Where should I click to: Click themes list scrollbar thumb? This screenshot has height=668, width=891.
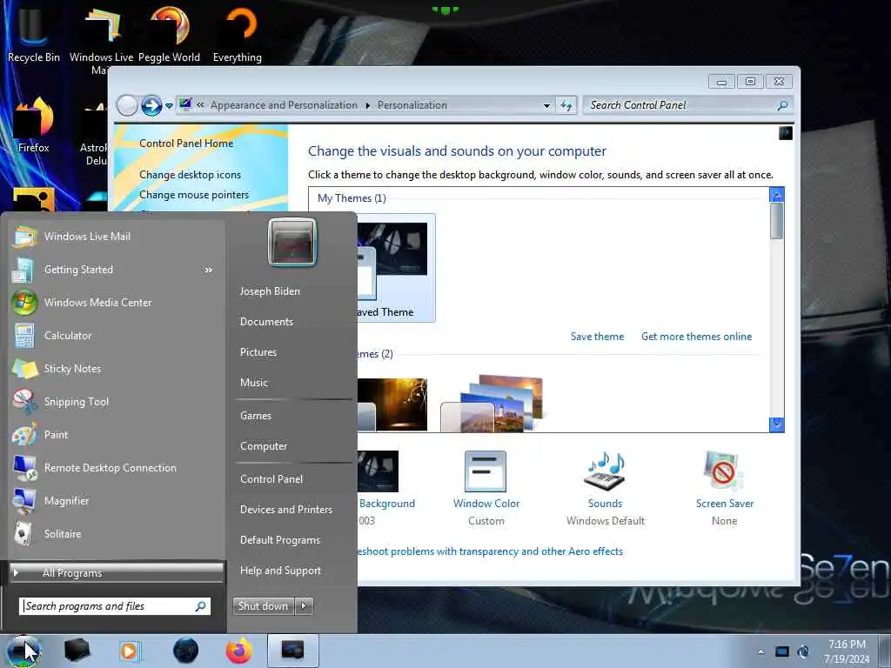777,220
